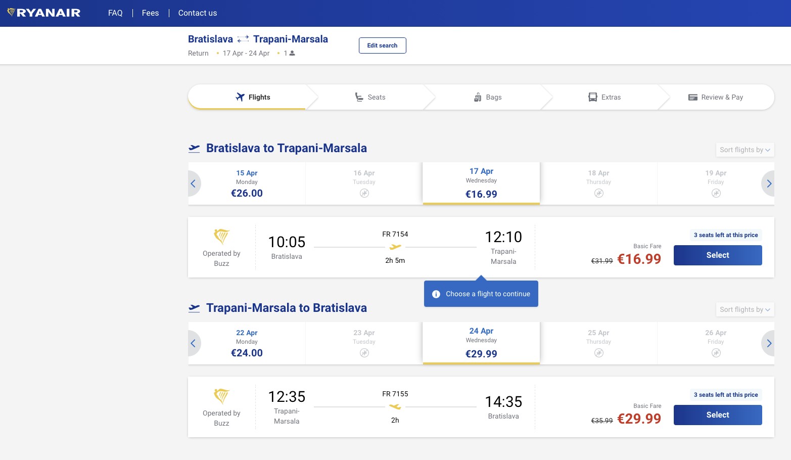Show later outbound dates with right arrow
The height and width of the screenshot is (460, 791).
coord(768,183)
